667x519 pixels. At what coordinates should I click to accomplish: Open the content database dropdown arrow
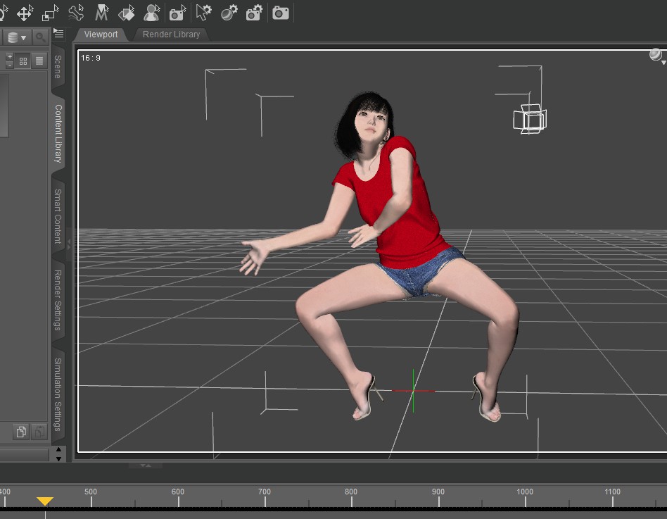pyautogui.click(x=23, y=37)
